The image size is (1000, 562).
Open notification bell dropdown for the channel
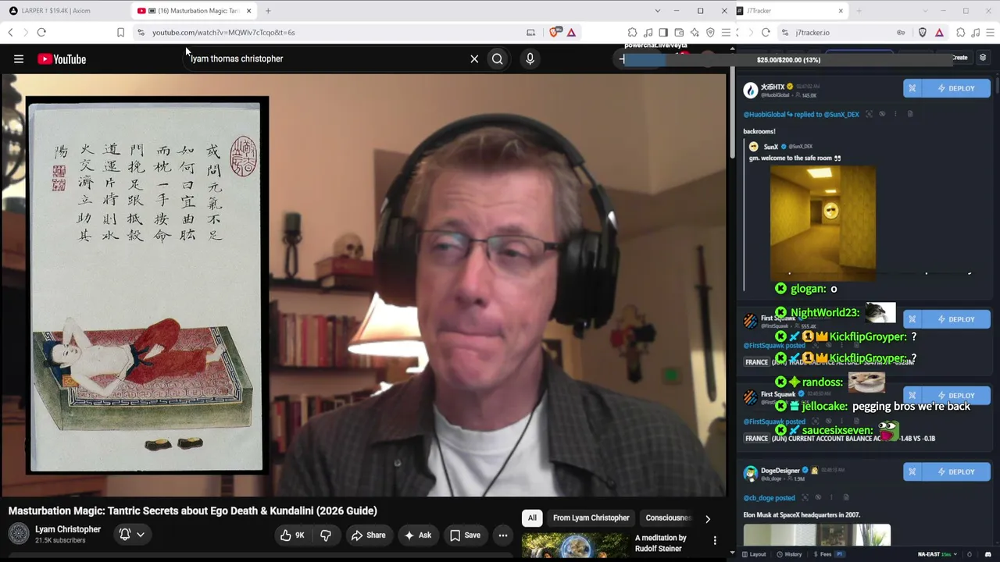point(132,535)
